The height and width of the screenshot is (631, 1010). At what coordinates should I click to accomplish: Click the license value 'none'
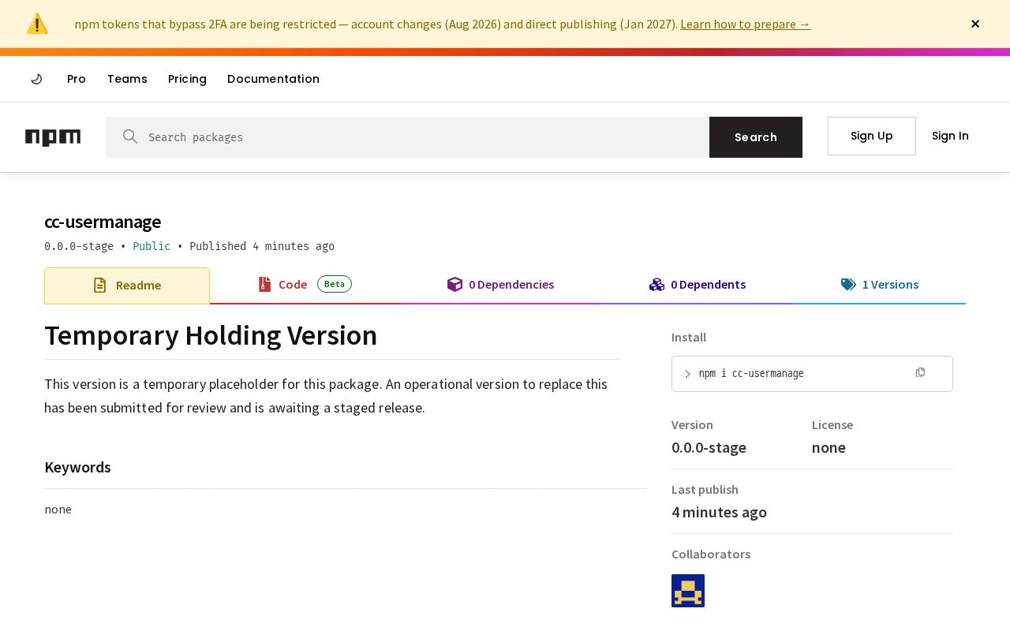click(829, 447)
